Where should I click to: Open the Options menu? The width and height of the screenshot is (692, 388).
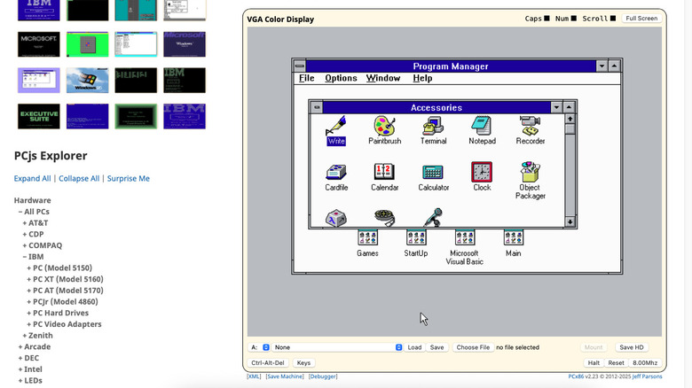(x=341, y=78)
